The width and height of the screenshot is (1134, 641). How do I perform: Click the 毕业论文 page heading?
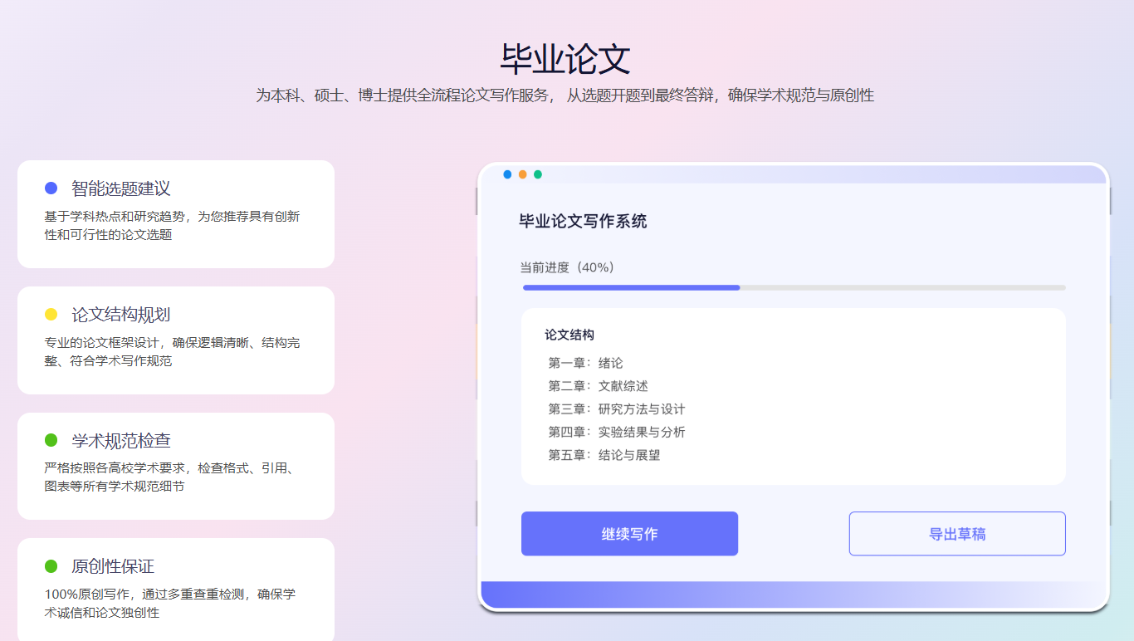coord(566,59)
